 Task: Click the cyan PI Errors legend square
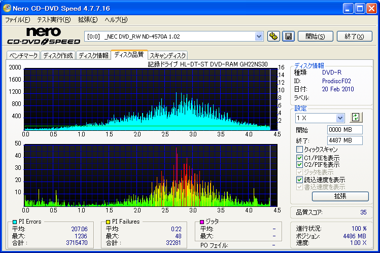coord(15,222)
